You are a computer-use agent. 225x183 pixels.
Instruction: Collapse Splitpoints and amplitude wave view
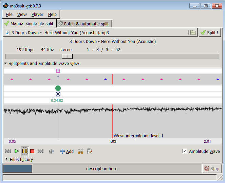point(5,64)
